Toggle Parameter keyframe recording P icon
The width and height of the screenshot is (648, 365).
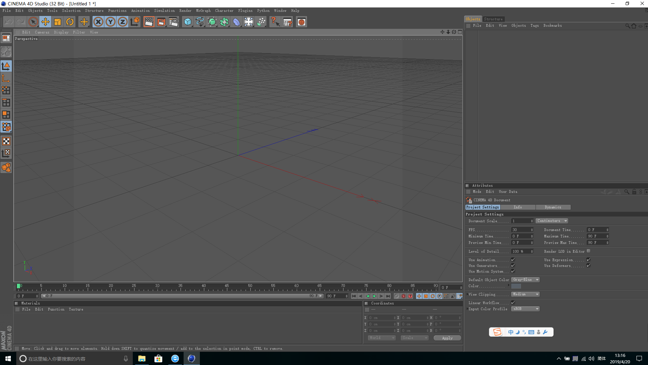tap(439, 296)
